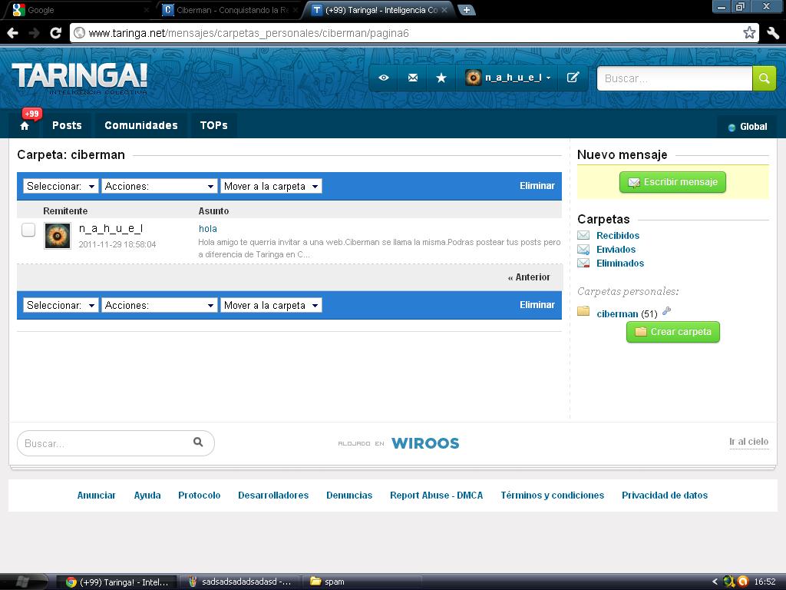Open the Comunidades menu item
786x590 pixels.
click(140, 125)
